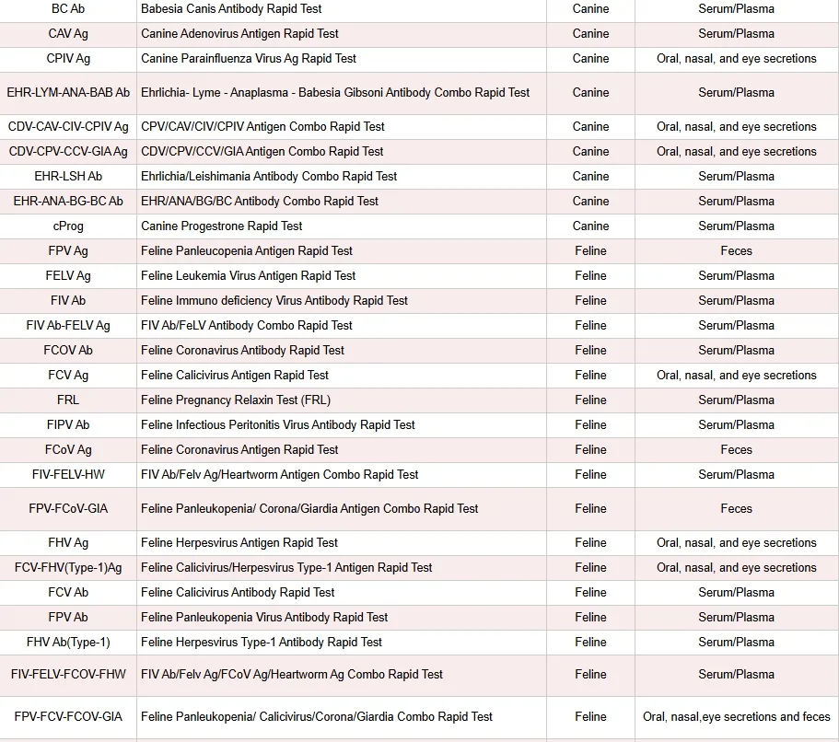Click 'CDV/CPV/CCV/GIA Antigen Combo Rapid Test' name
This screenshot has width=839, height=742.
click(x=262, y=152)
